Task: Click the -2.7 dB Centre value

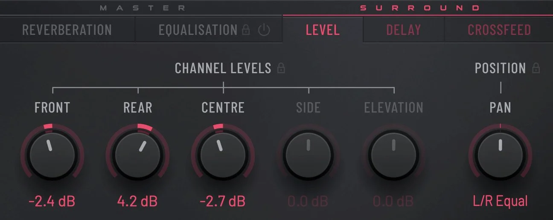Action: (223, 201)
